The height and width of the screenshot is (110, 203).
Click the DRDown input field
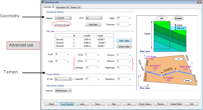pyautogui.click(x=122, y=61)
